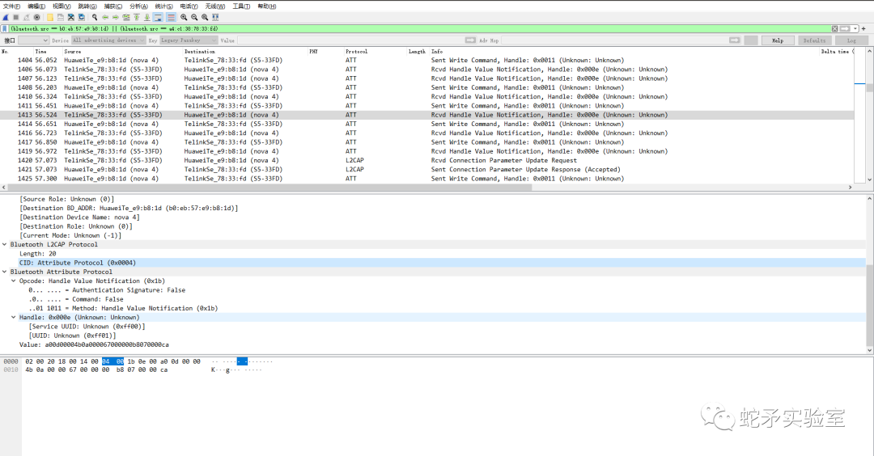Zoom in on packet text

(x=184, y=17)
